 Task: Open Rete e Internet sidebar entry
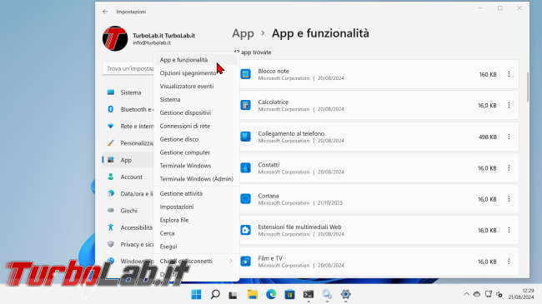128,126
